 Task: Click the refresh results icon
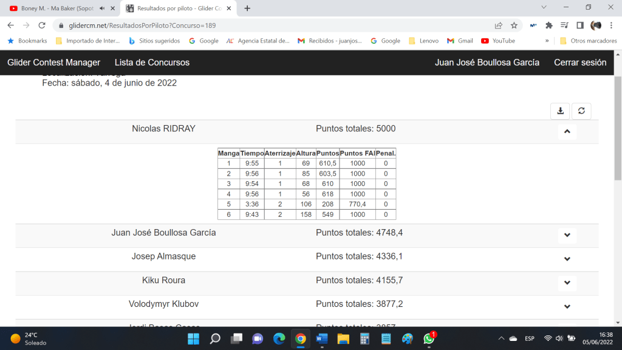pyautogui.click(x=581, y=111)
